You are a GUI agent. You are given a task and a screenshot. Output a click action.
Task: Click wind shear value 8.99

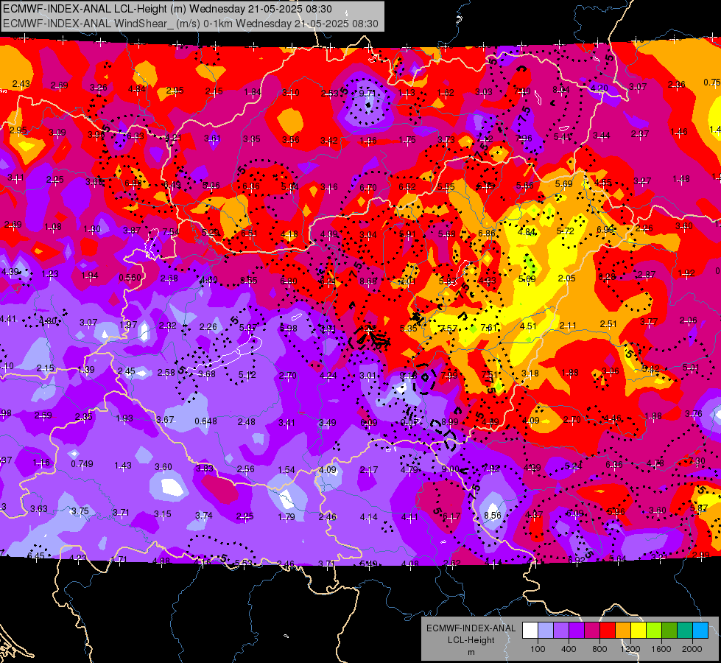[450, 421]
